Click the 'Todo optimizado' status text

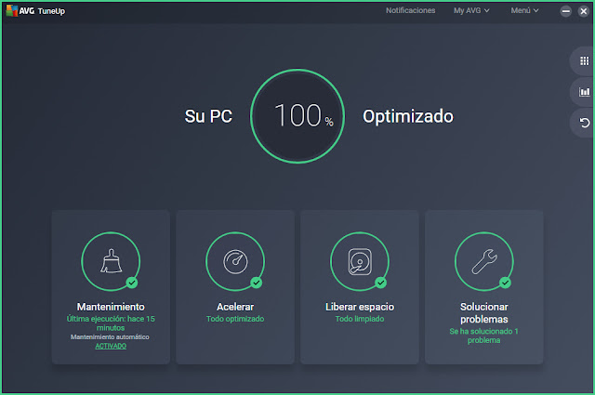click(x=235, y=319)
